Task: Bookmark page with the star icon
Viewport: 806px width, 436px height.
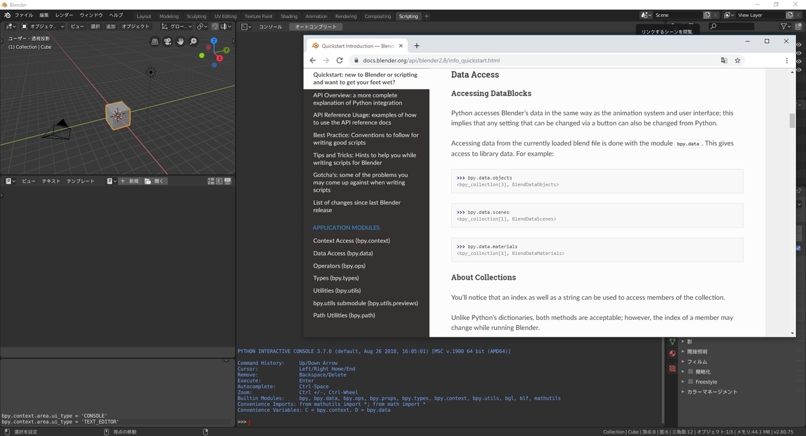Action: coord(737,60)
